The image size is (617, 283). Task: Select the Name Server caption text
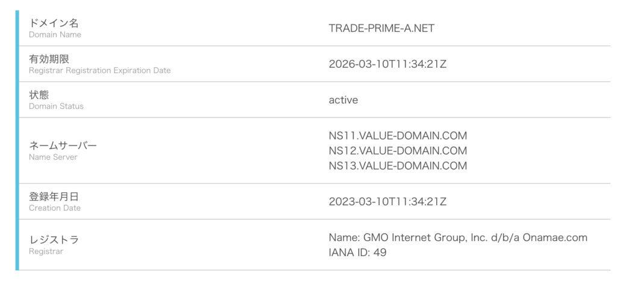[53, 157]
